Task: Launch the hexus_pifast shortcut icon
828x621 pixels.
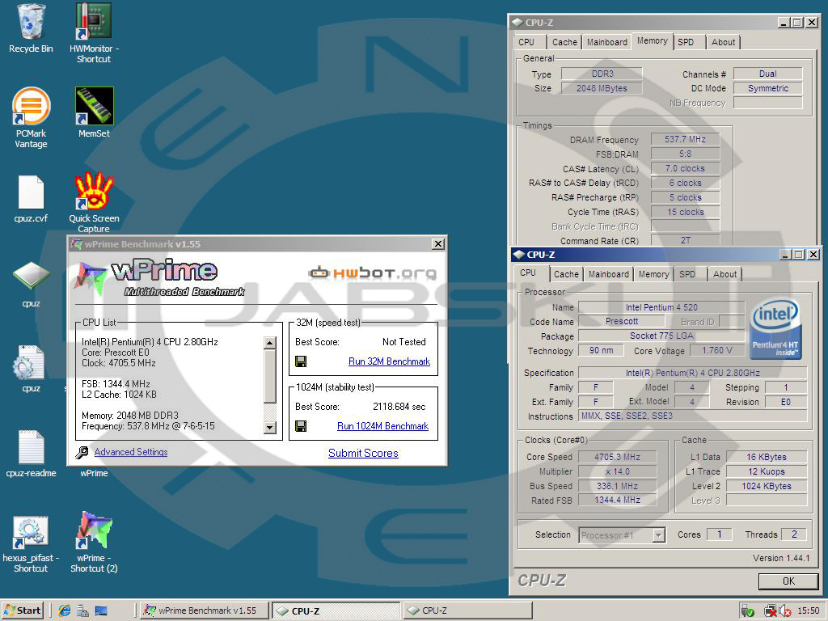Action: pyautogui.click(x=32, y=532)
